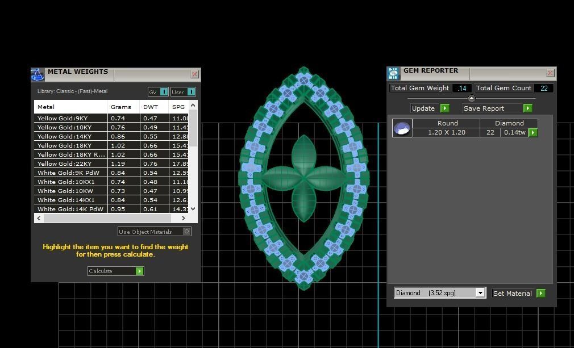Select the White Gold:10KX1 row
574x348 pixels.
111,182
